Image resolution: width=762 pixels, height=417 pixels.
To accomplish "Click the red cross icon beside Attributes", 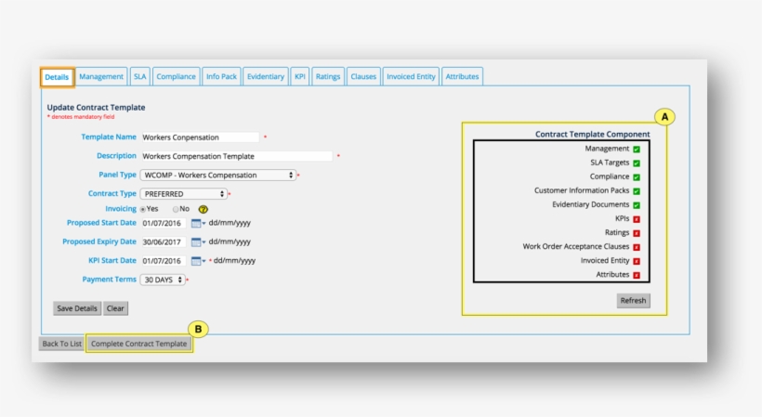I will [x=637, y=275].
